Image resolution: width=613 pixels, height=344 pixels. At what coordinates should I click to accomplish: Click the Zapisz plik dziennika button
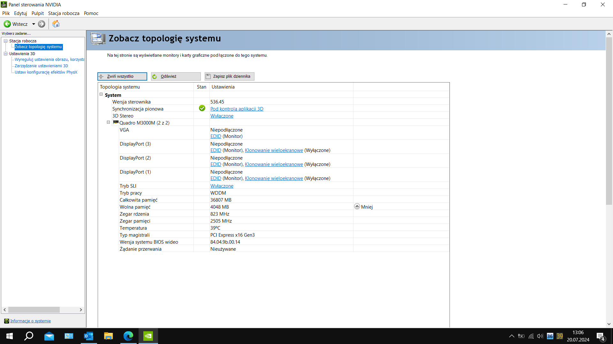(230, 76)
